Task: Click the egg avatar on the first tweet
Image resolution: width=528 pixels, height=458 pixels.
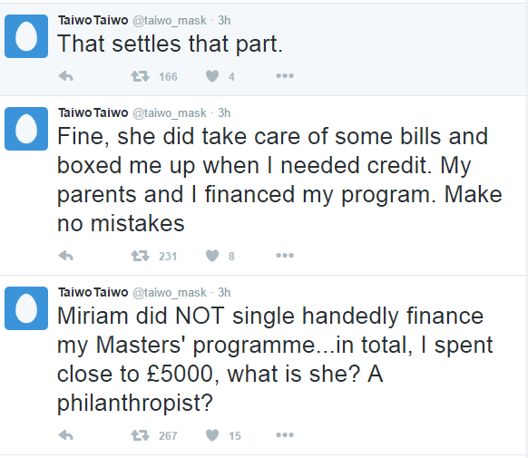Action: (x=26, y=36)
